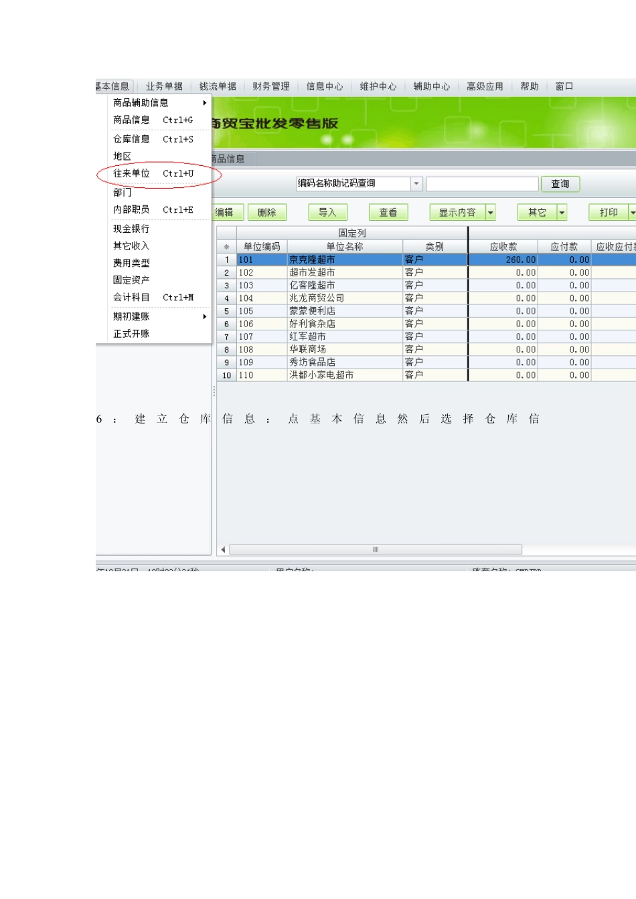Click the scrollbar left arrow
The height and width of the screenshot is (899, 636).
(224, 550)
